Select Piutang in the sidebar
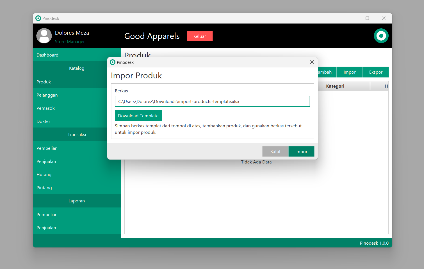 pos(44,188)
